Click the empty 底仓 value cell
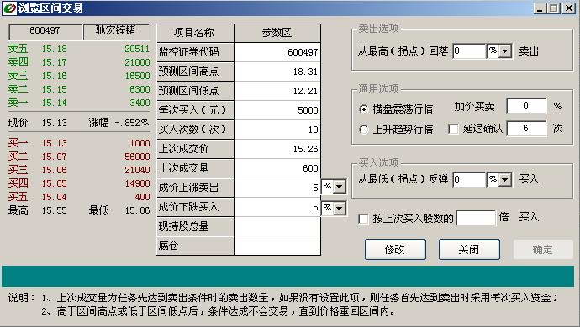 [277, 246]
